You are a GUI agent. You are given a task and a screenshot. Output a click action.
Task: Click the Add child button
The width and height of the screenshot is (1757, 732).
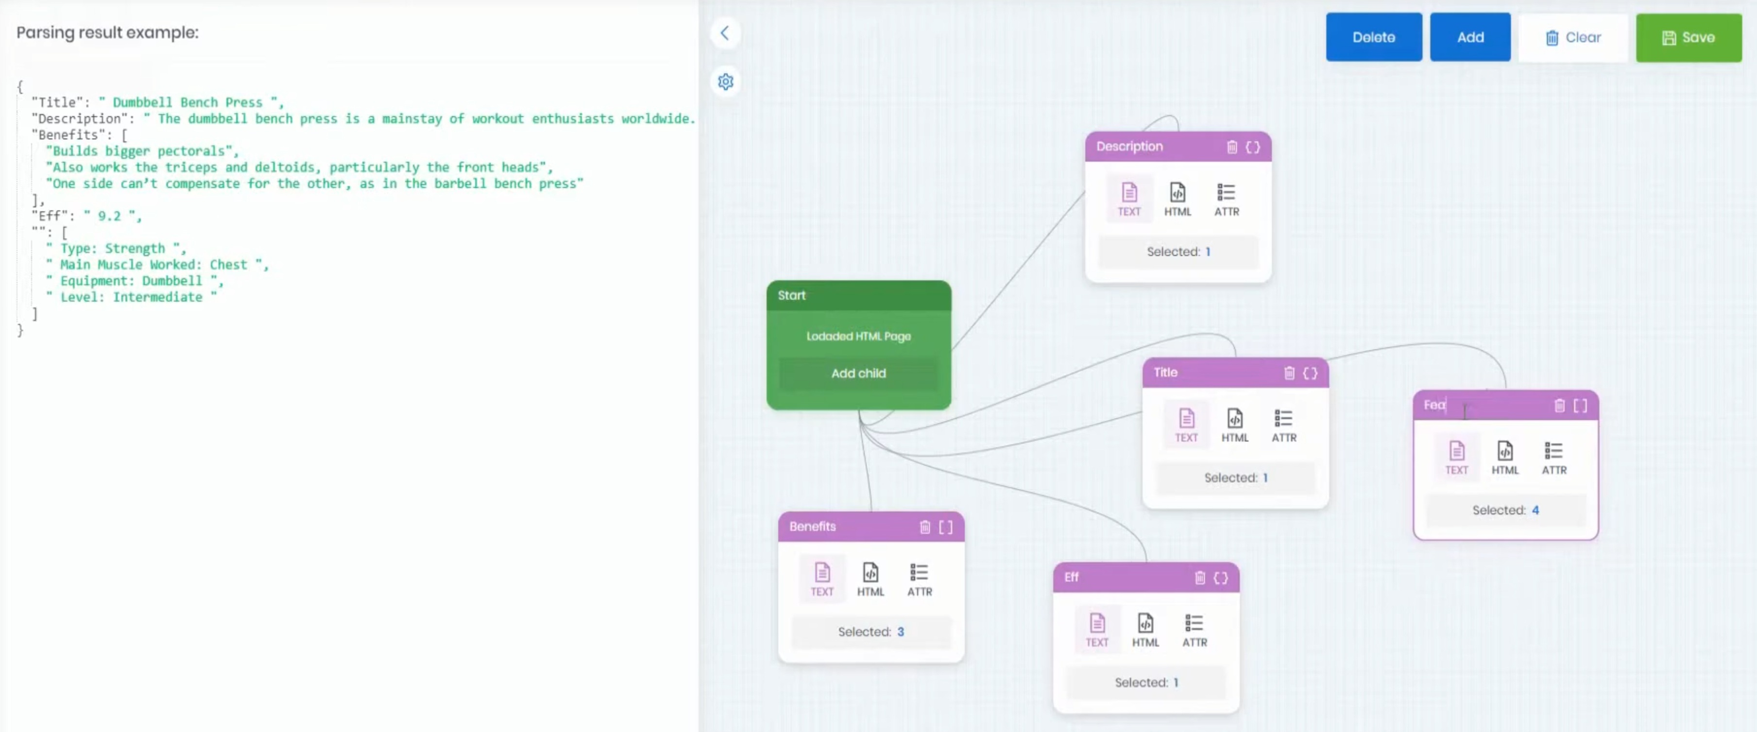pos(858,373)
